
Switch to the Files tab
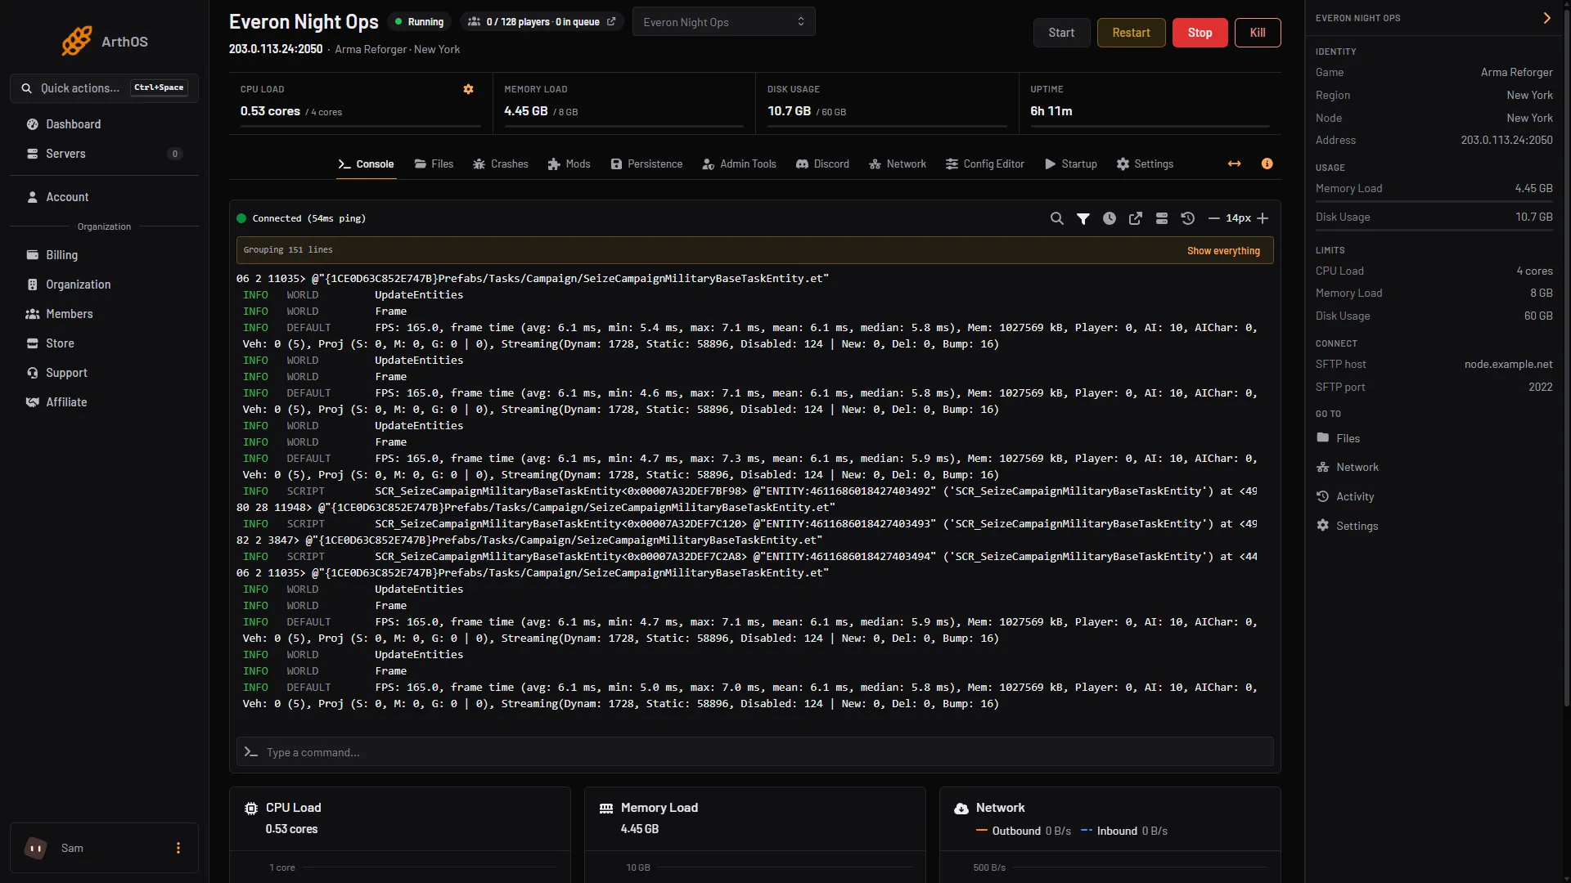434,164
